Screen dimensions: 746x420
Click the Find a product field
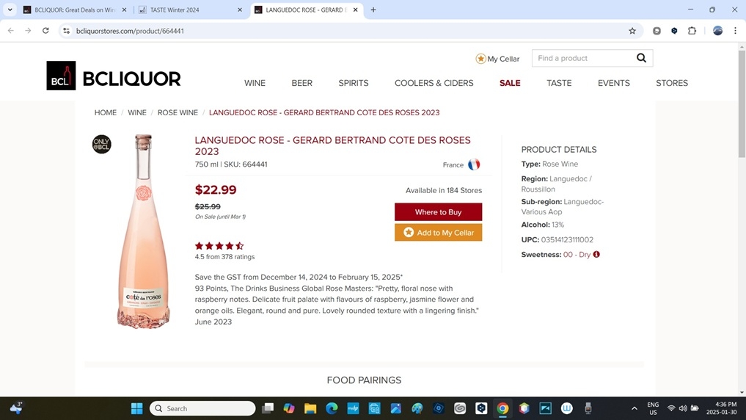click(x=584, y=58)
